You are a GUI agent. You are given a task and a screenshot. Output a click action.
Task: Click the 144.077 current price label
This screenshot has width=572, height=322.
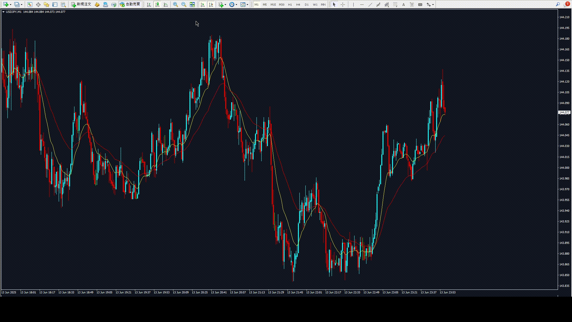tap(564, 112)
